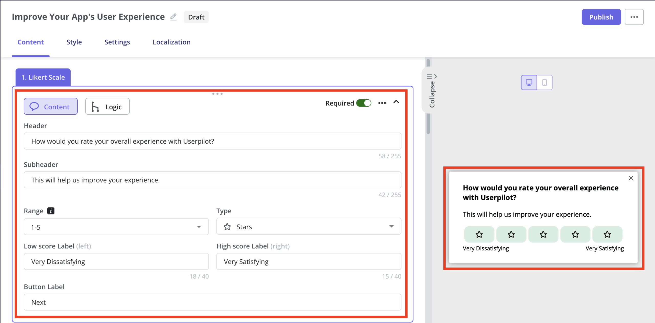
Task: Select the Content speech bubble view
Action: point(50,106)
